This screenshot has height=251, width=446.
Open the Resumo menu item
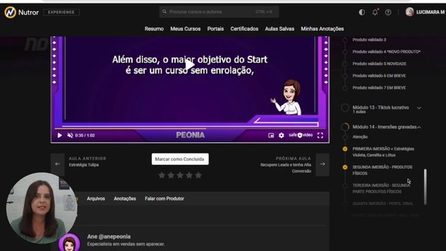click(154, 29)
